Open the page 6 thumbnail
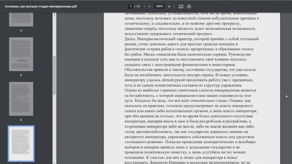292x164 pixels. pos(21,99)
